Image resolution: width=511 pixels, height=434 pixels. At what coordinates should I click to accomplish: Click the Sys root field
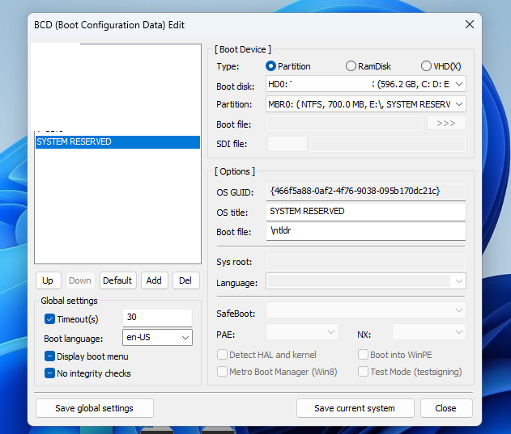tap(366, 262)
